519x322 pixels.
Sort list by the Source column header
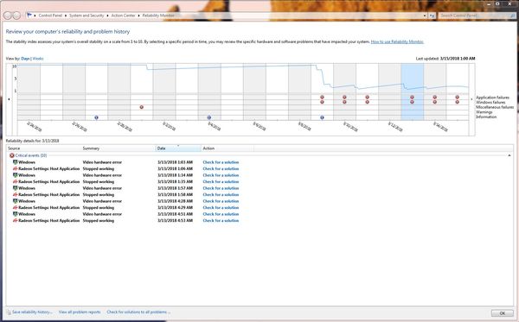pyautogui.click(x=44, y=148)
